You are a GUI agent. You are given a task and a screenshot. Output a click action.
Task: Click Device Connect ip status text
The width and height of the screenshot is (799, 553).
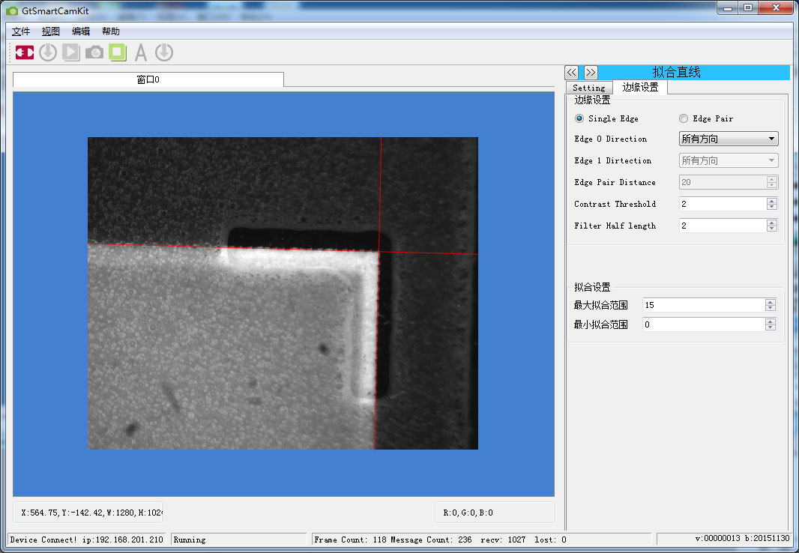coord(87,540)
